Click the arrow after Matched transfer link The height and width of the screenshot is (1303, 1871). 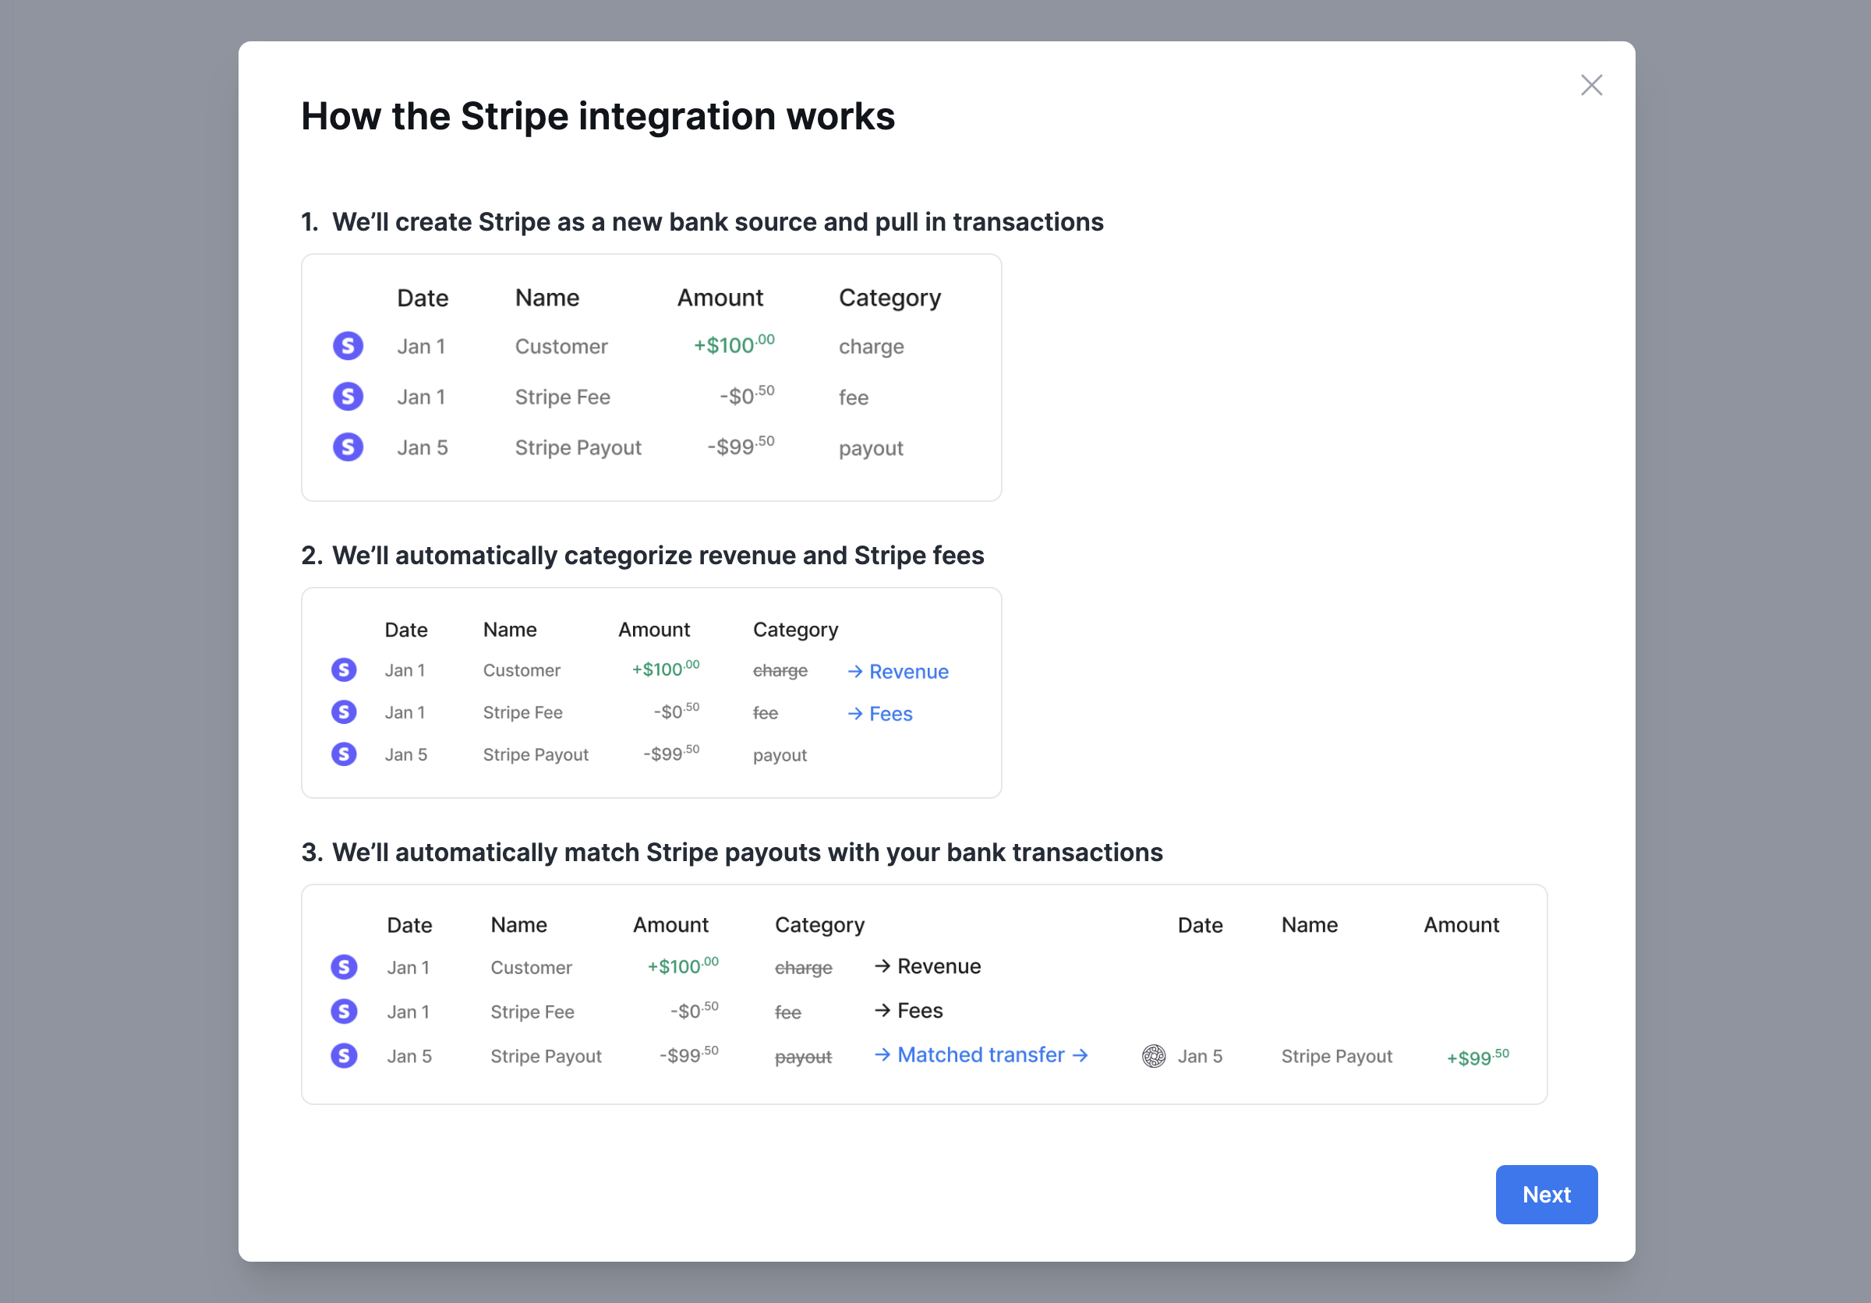pos(1081,1054)
